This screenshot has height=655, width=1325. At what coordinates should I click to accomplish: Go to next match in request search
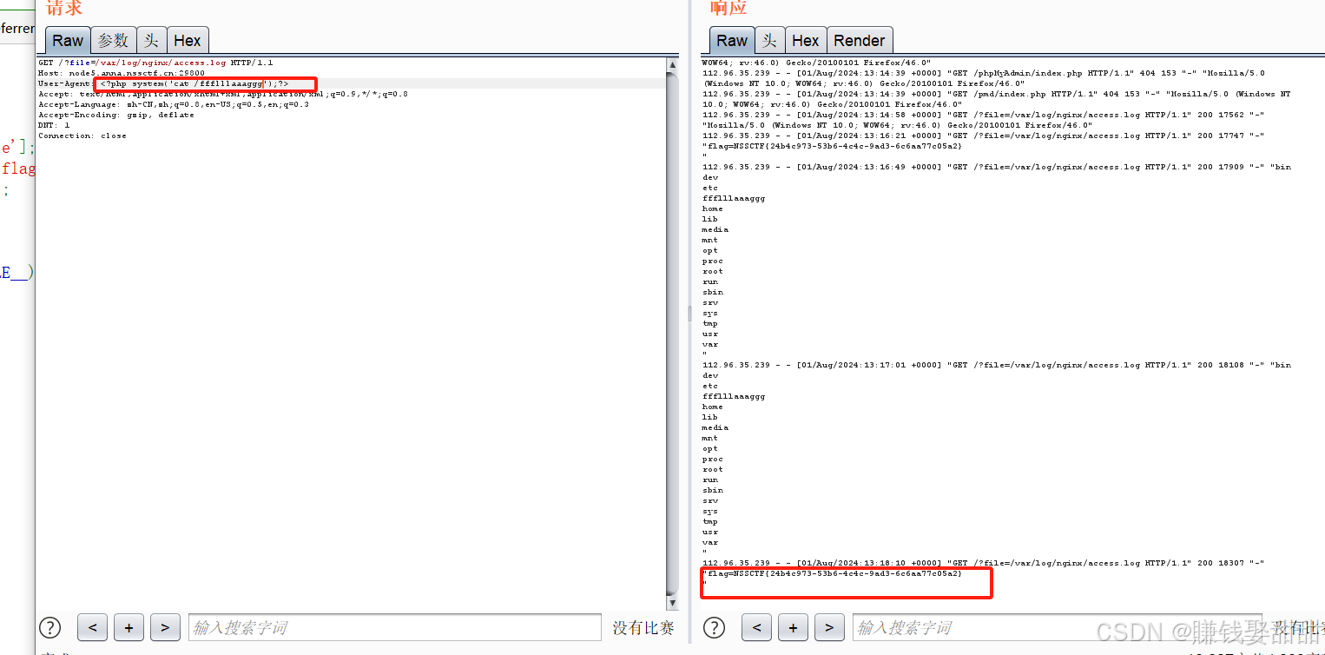tap(166, 627)
